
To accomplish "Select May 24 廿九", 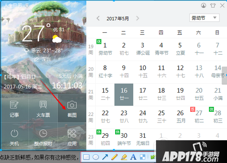I will 143,117.
